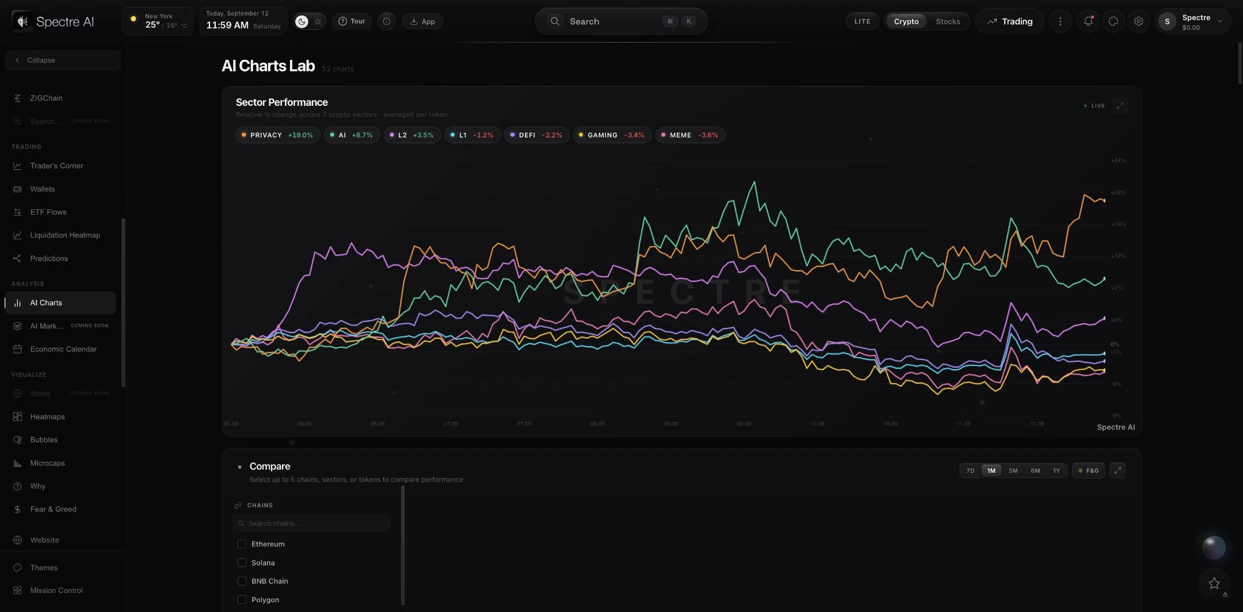1243x612 pixels.
Task: Expand the Compare panel fullscreen
Action: tap(1118, 471)
